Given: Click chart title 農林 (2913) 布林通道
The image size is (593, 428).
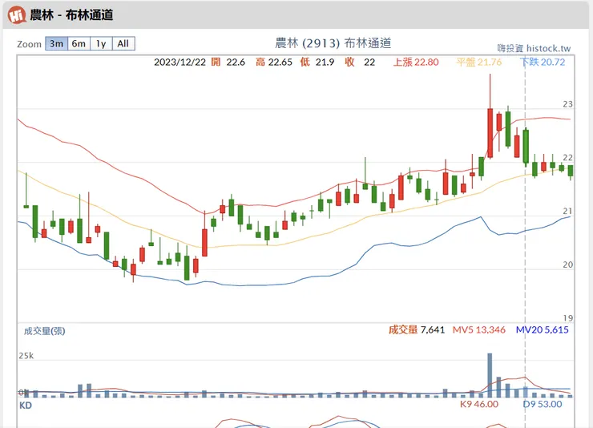Looking at the screenshot, I should [333, 42].
